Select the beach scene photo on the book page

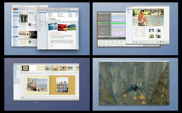42,85
